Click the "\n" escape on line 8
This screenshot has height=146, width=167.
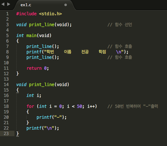(x=119, y=52)
